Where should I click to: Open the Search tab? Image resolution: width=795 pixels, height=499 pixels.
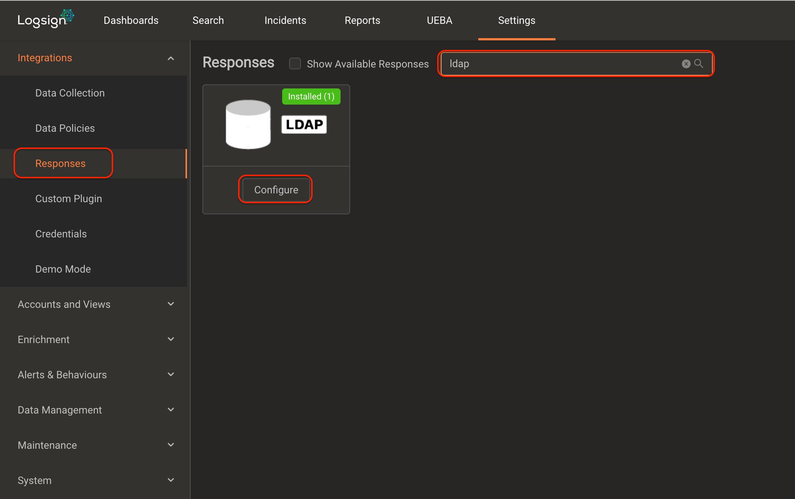click(208, 20)
